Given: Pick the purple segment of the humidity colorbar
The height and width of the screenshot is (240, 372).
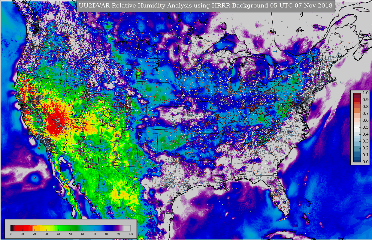Looking at the screenshot, I should coord(118,228).
